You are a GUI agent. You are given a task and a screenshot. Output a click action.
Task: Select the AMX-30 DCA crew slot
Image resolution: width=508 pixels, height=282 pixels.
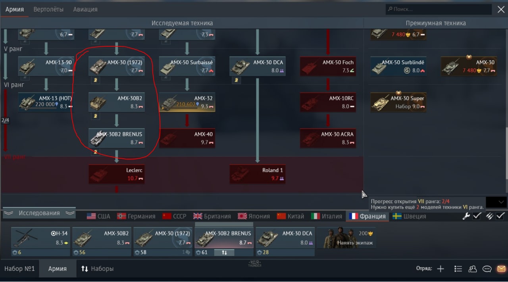(x=285, y=242)
